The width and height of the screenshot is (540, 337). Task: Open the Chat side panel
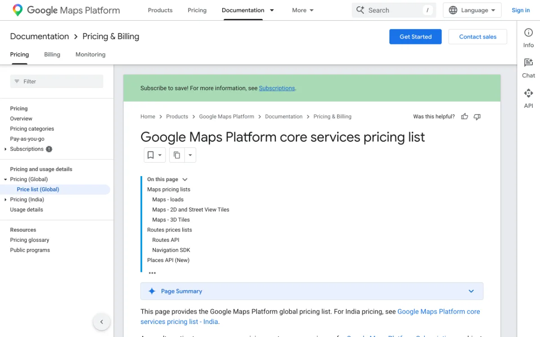(528, 68)
